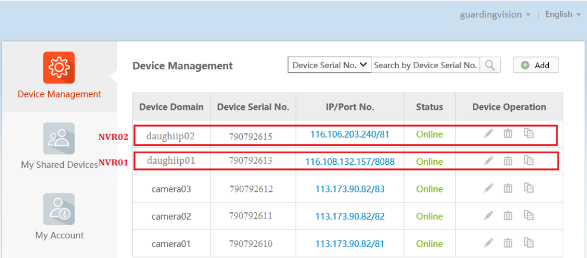Open the Device Serial No. dropdown
587x258 pixels.
point(330,65)
